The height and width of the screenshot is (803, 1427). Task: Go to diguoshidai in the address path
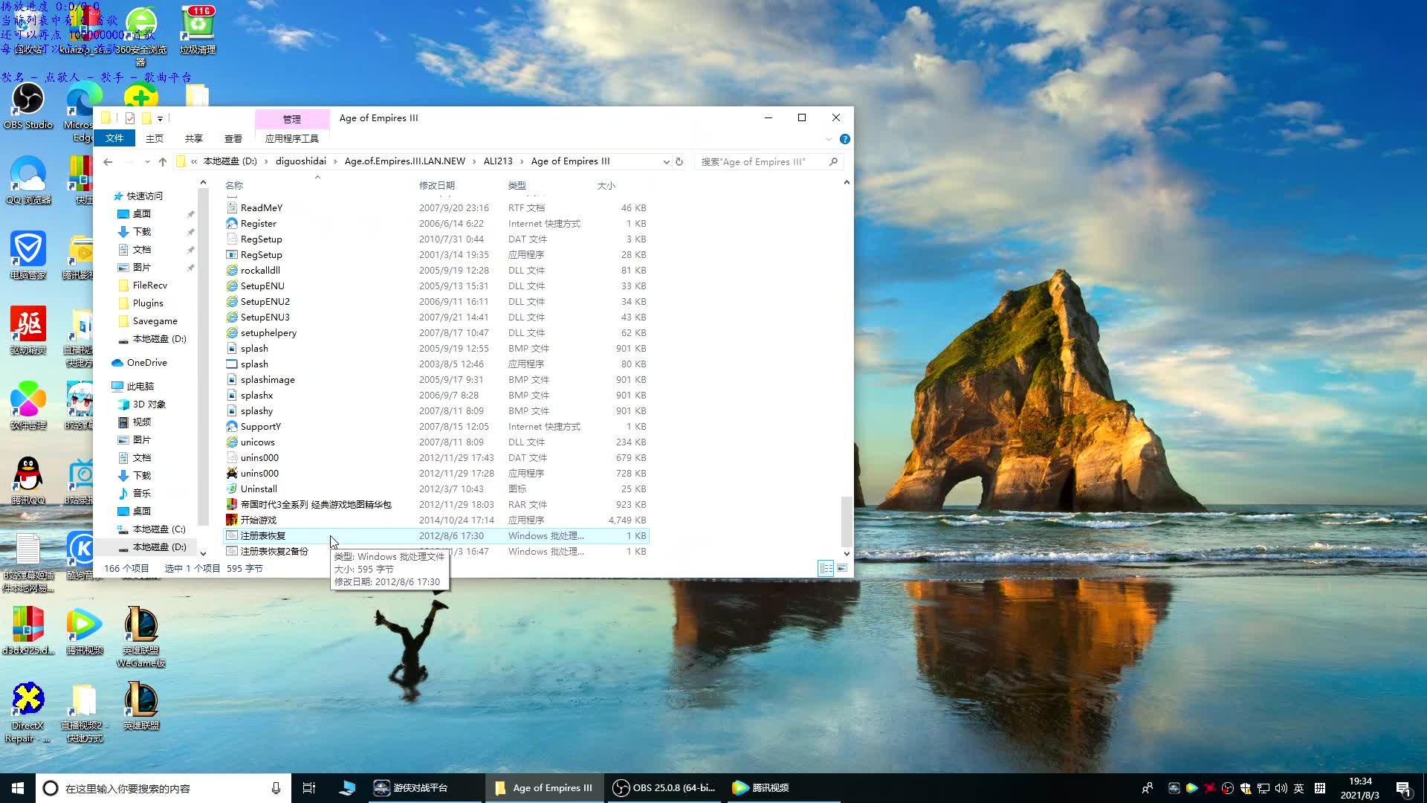click(x=301, y=161)
